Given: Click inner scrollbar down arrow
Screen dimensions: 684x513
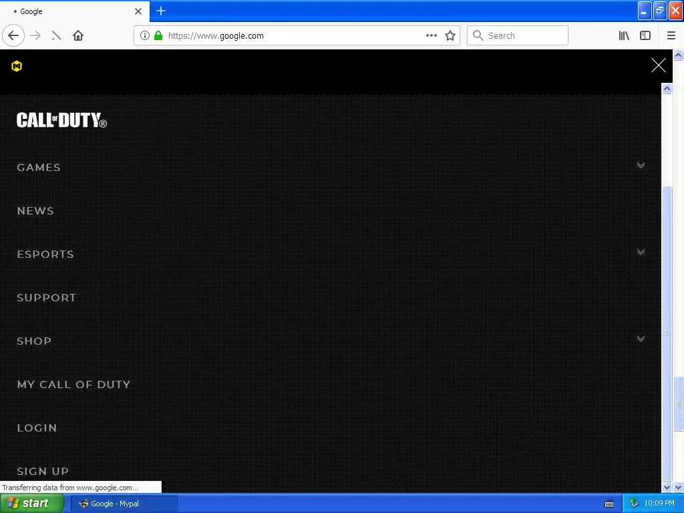Looking at the screenshot, I should click(667, 487).
